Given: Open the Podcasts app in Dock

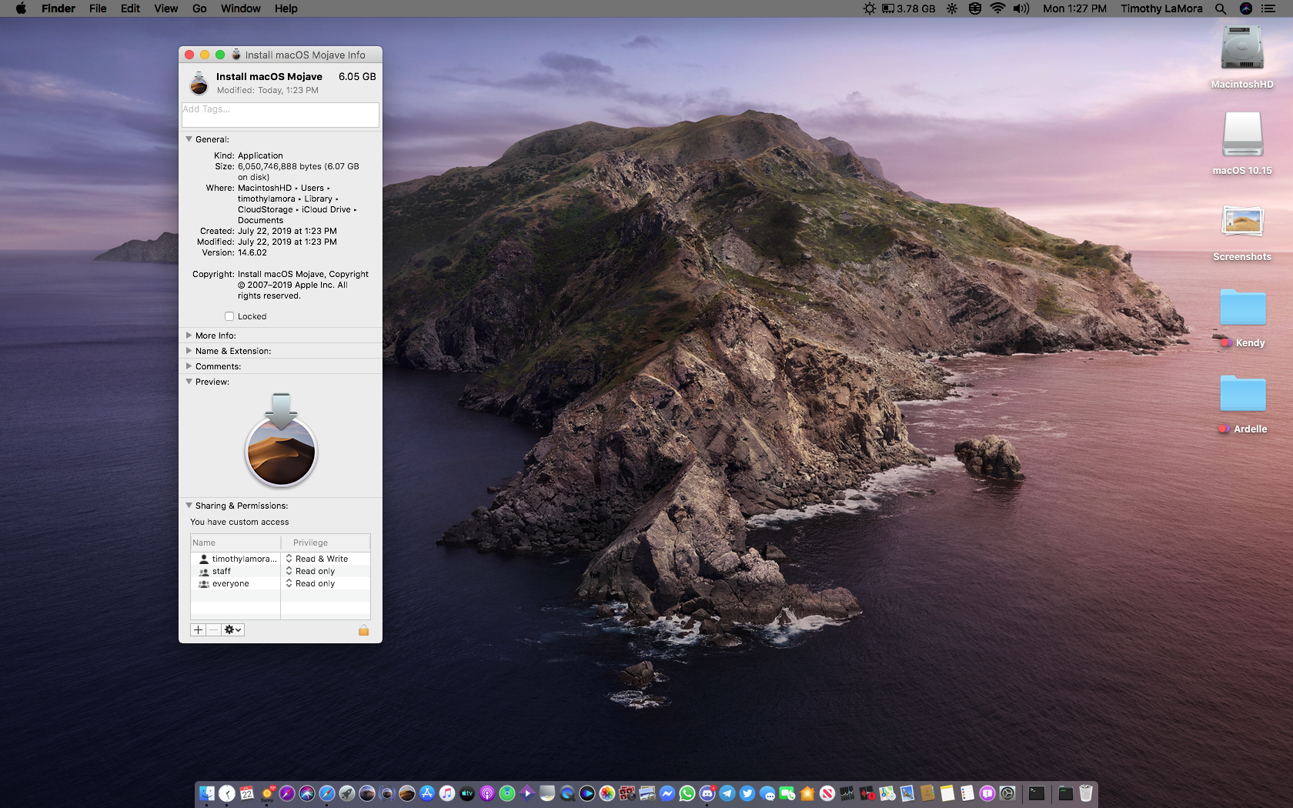Looking at the screenshot, I should pos(487,793).
